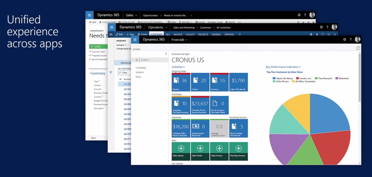Open app launcher in Financials window
Screen dimensions: 372x177
[x=135, y=40]
